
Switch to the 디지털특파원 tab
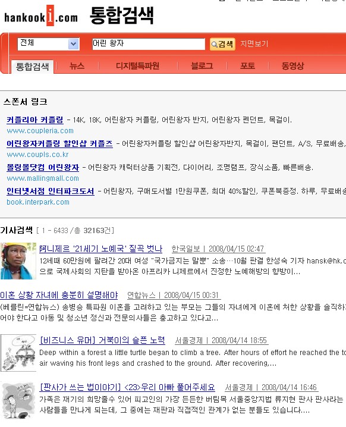pos(137,66)
